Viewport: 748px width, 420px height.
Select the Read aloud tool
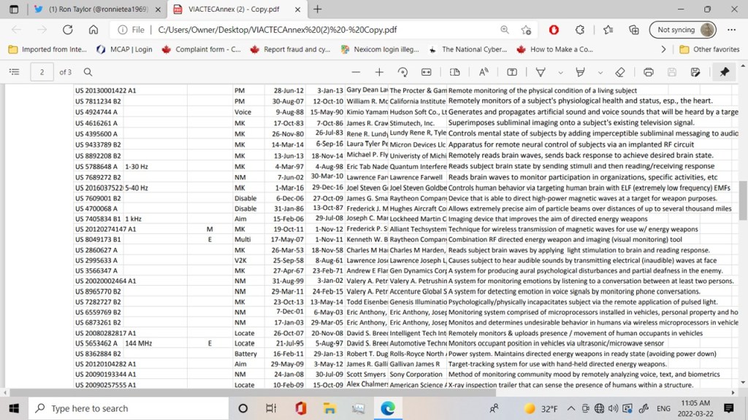(x=484, y=72)
